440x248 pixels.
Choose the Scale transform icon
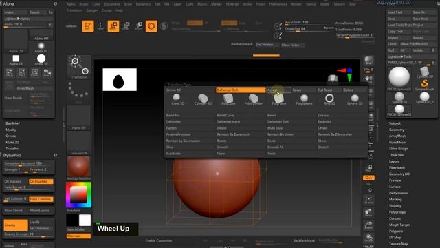pyautogui.click(x=126, y=26)
